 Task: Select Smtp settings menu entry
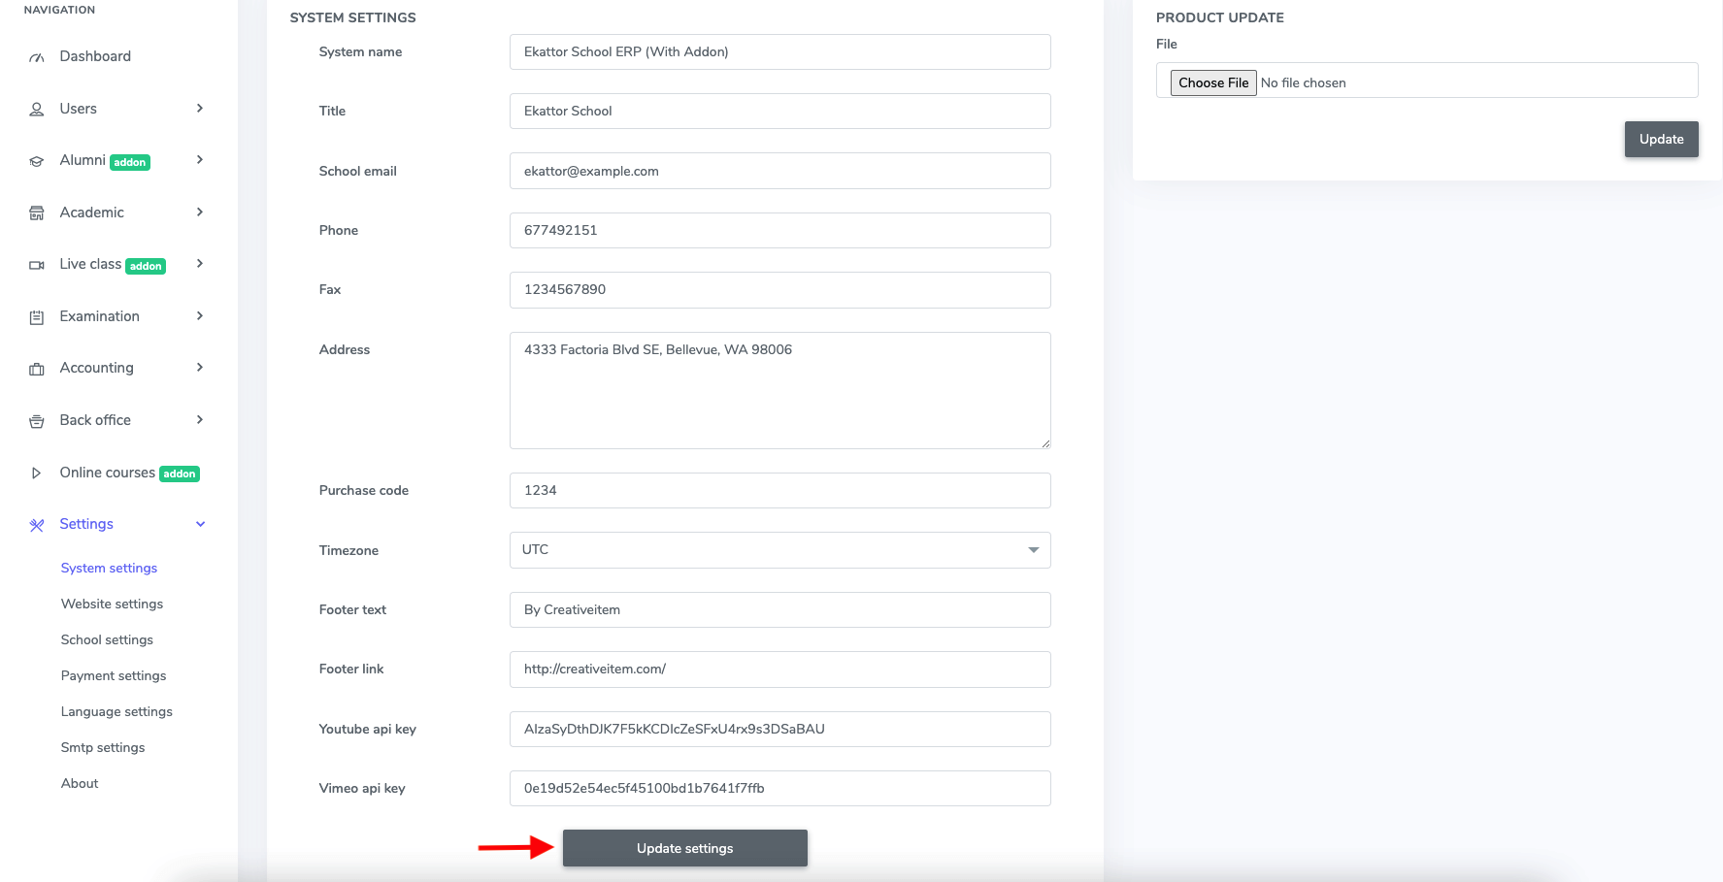[x=103, y=747]
